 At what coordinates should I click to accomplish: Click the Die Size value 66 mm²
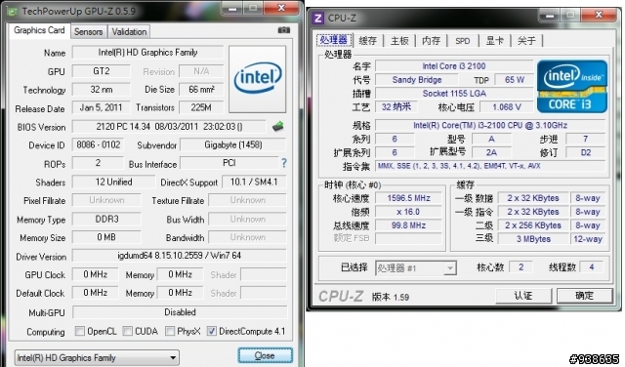click(x=201, y=89)
